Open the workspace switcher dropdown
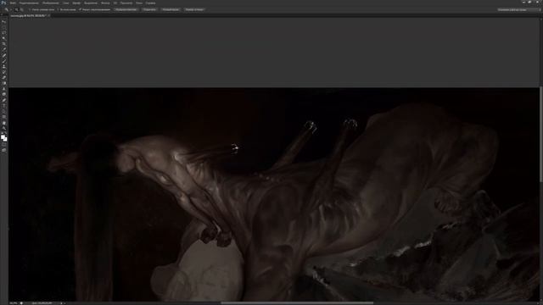 pos(518,9)
